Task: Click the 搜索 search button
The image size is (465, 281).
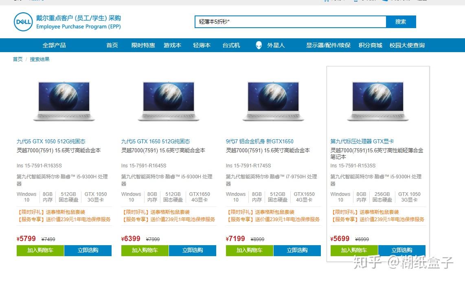Action: click(x=401, y=22)
